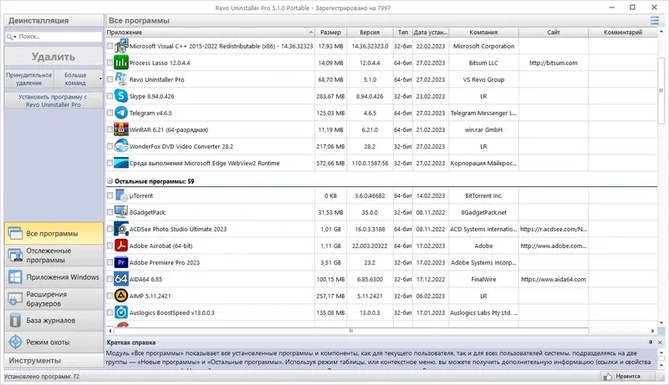Tick the checkbox for AIMP 5.11.2421
The height and width of the screenshot is (385, 669).
tap(110, 296)
